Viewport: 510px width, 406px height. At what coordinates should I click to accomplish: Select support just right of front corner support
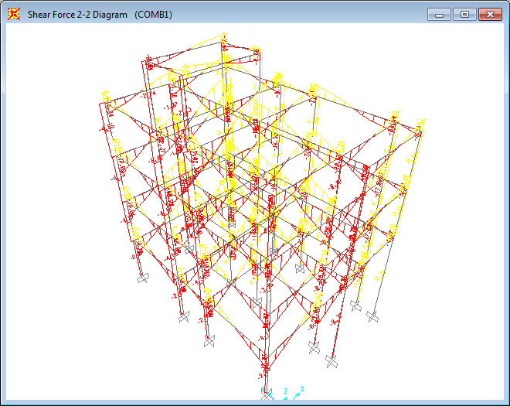[x=313, y=348]
